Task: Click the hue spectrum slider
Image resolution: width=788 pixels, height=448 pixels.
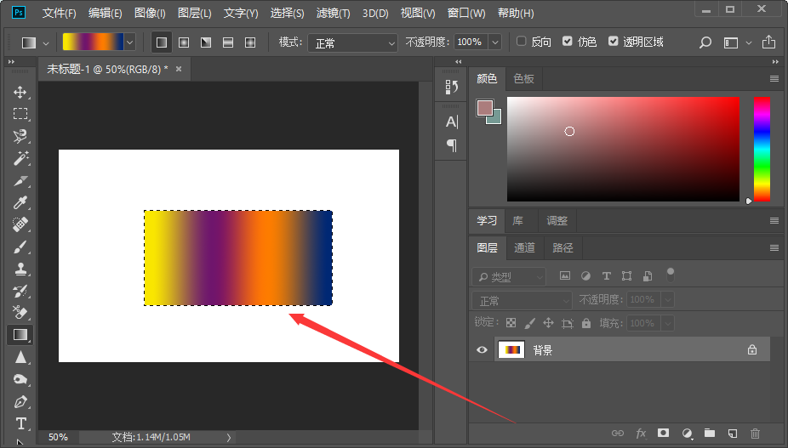Action: [x=762, y=149]
